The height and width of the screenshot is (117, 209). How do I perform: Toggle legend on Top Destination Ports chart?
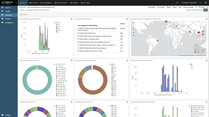point(110,64)
